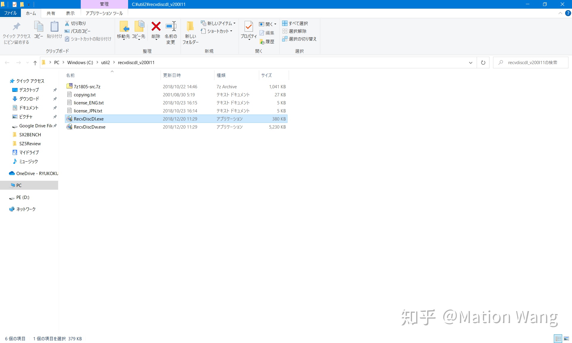Open the Shortcut (ショートカット) dropdown

[216, 31]
